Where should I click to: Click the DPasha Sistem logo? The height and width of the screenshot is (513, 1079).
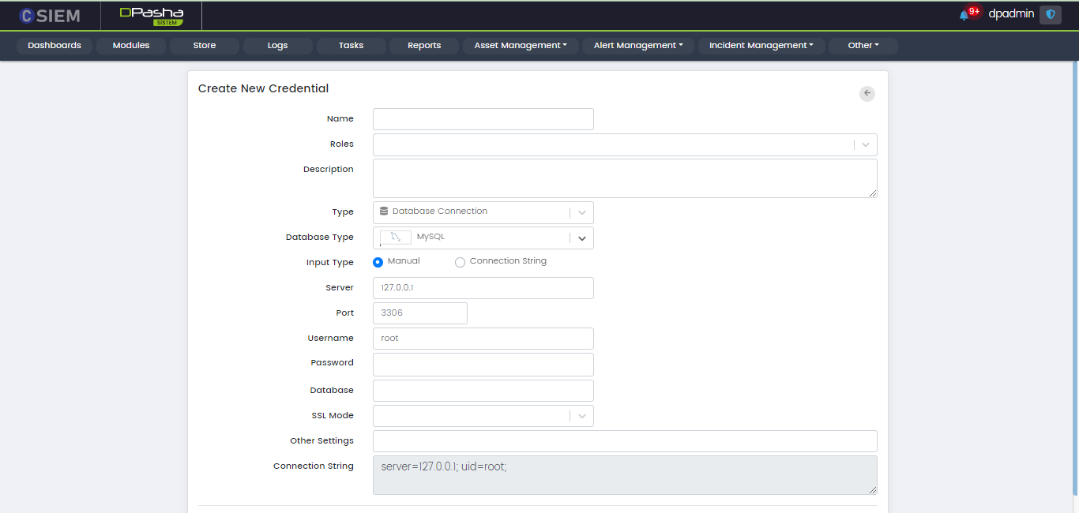(x=151, y=16)
